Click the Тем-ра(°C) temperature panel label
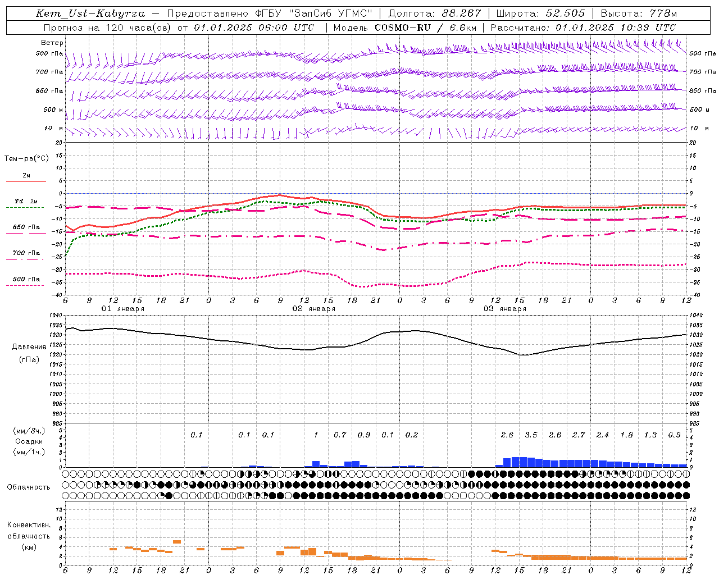The height and width of the screenshot is (575, 719). (26, 159)
